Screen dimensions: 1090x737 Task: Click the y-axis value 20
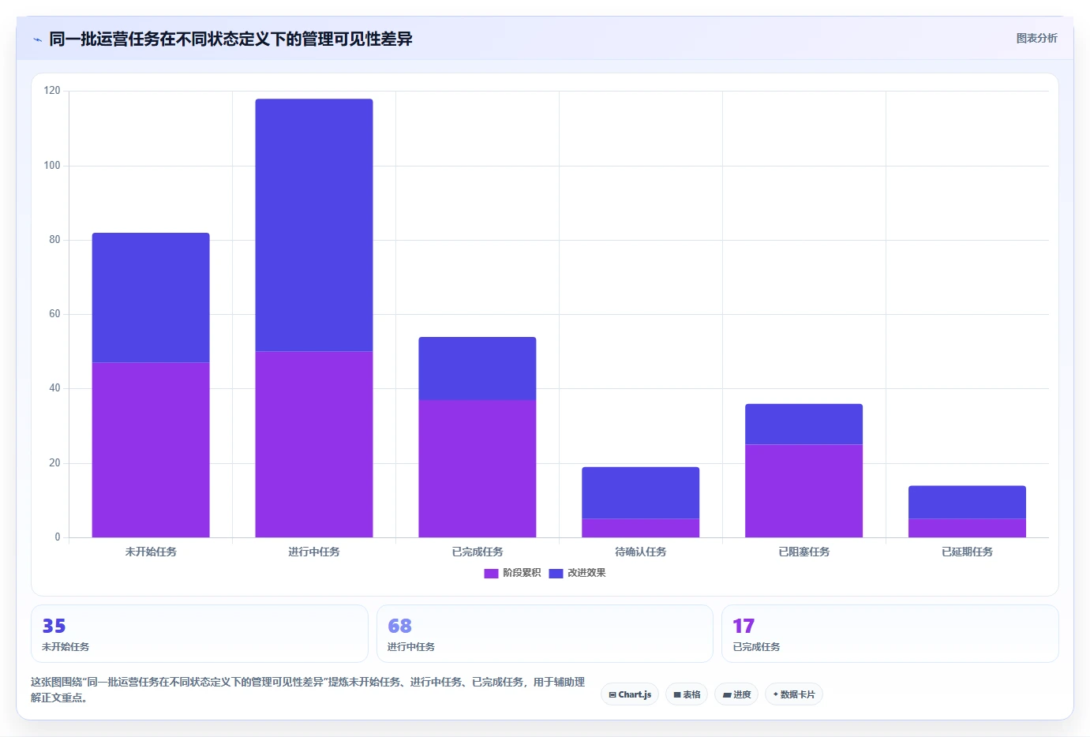54,463
